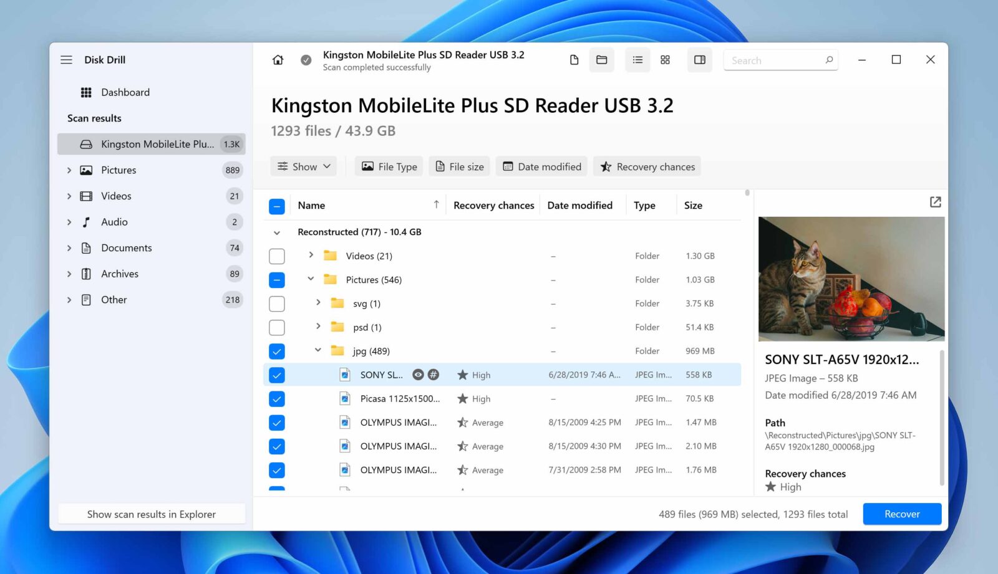Check the Videos folder checkbox

tap(276, 256)
